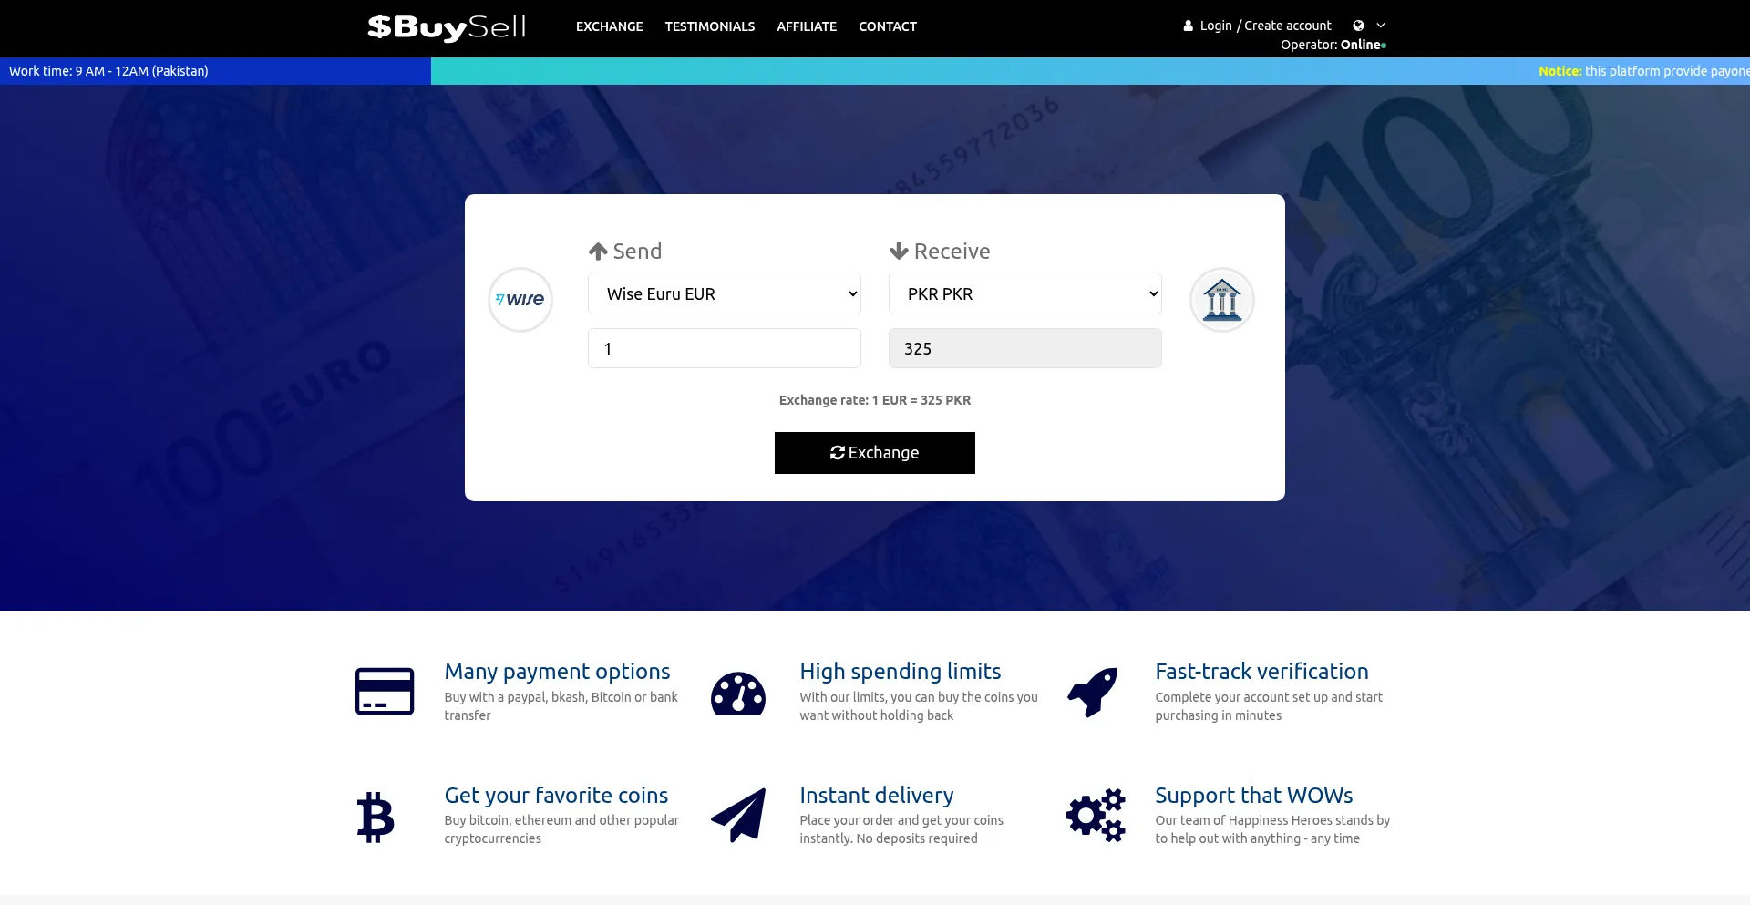
Task: Click the Exchange rate 1 EUR = 325 PKR text
Action: pyautogui.click(x=875, y=400)
